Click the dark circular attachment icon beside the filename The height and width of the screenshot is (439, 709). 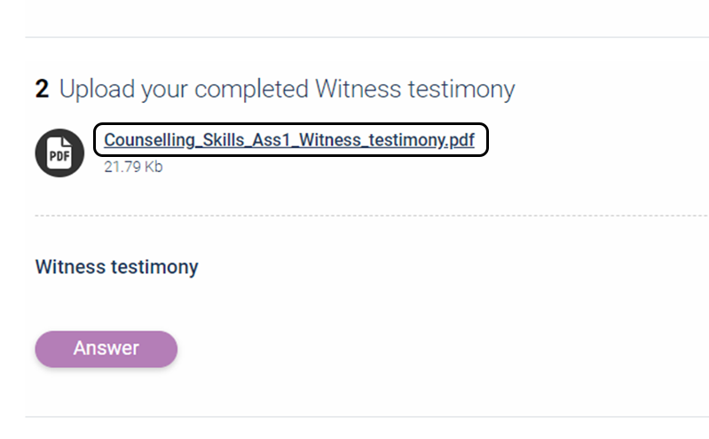coord(59,153)
